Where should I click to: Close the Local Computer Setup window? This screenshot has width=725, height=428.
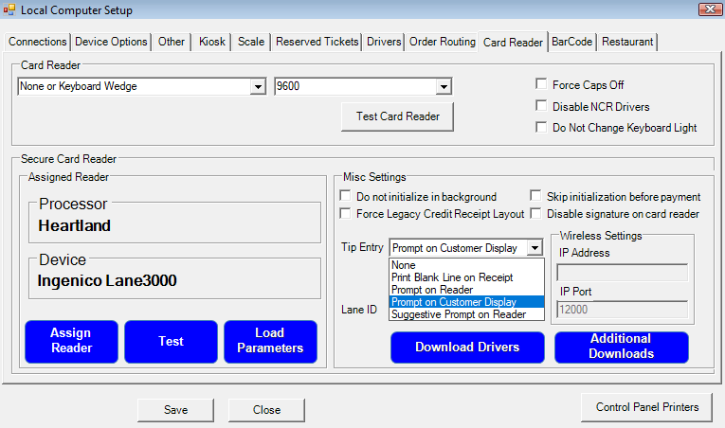tap(710, 9)
